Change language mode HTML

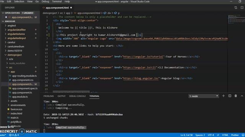(225, 135)
